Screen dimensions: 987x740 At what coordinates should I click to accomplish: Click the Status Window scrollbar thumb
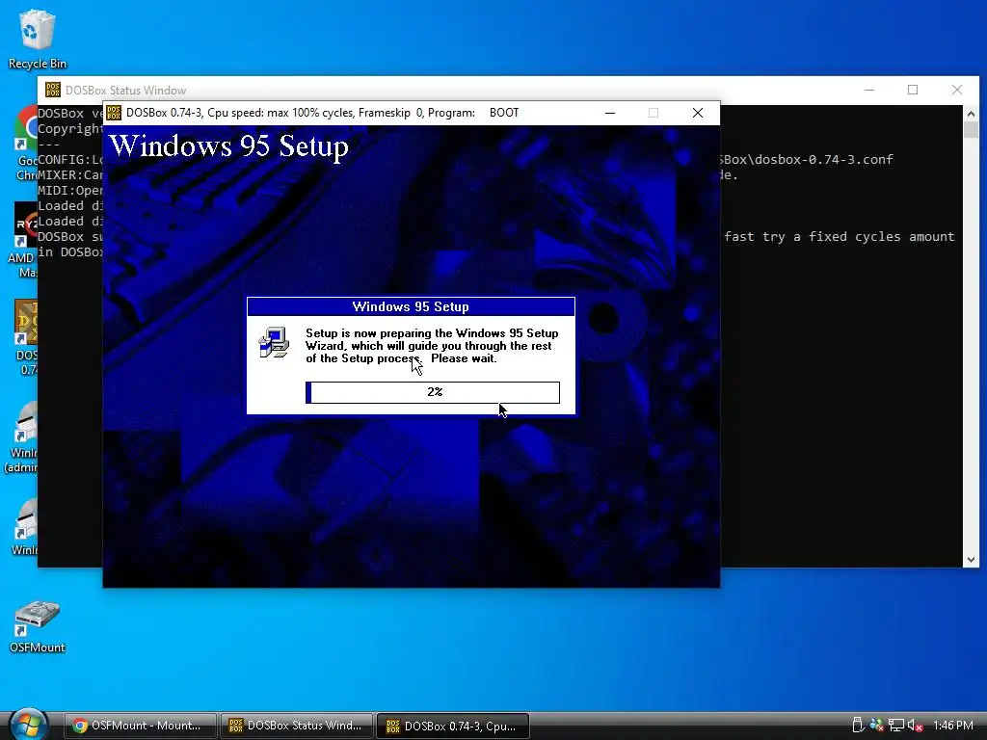(971, 130)
